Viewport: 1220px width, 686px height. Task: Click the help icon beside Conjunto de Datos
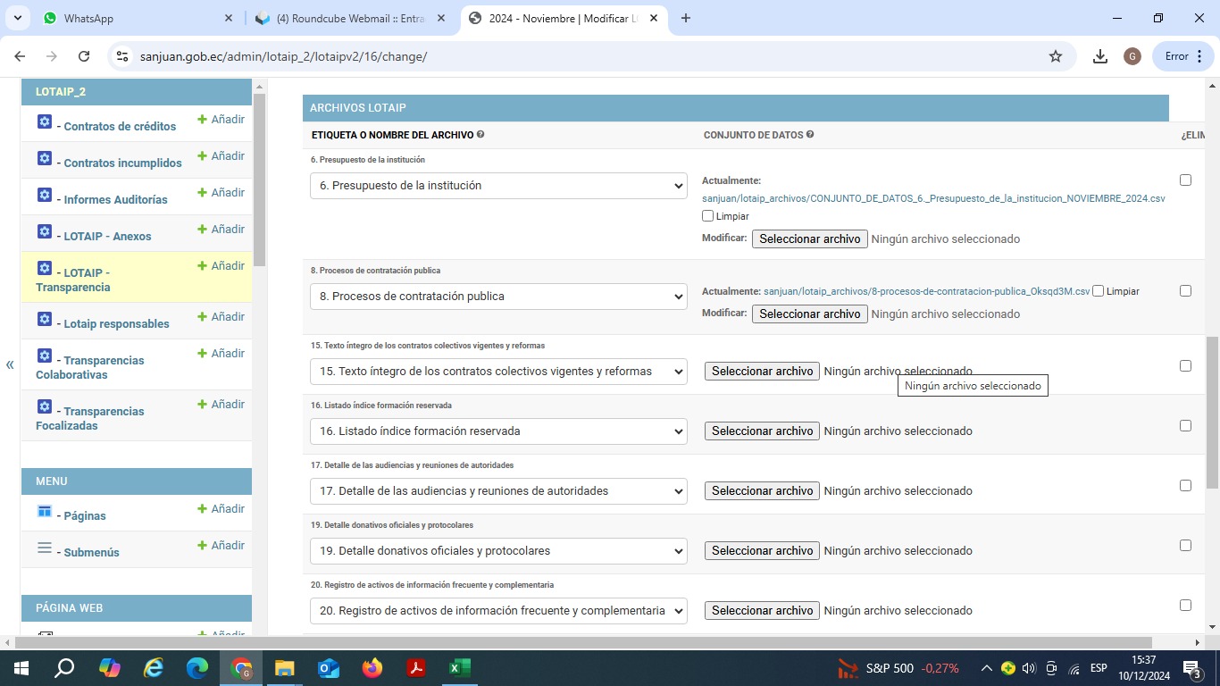pos(810,135)
